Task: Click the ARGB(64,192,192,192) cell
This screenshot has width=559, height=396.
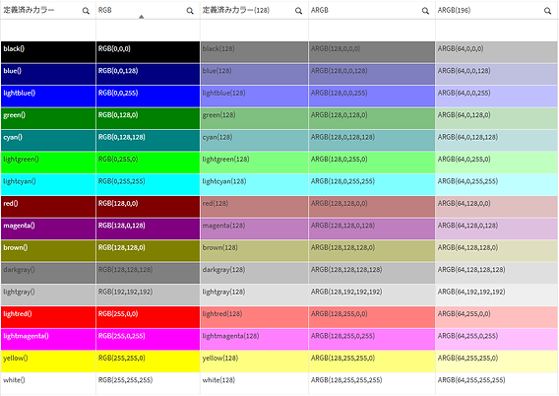Action: [497, 296]
